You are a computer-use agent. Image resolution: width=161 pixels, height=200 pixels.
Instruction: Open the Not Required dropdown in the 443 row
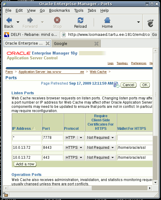coord(101,158)
